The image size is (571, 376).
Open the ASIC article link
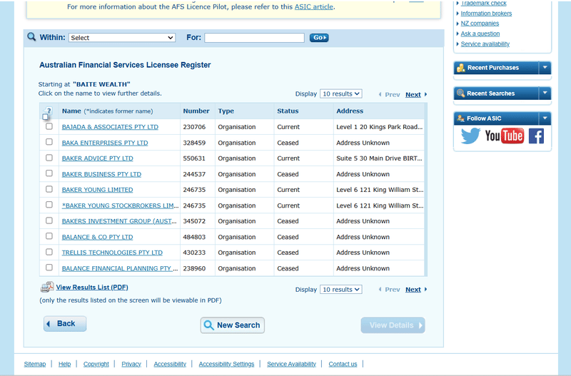coord(313,6)
